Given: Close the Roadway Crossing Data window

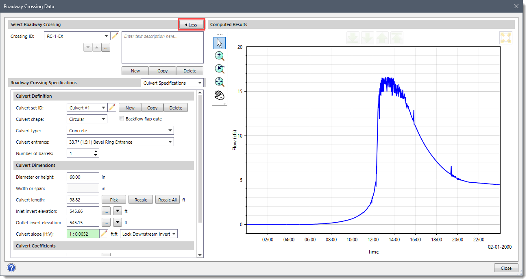Looking at the screenshot, I should click(516, 6).
